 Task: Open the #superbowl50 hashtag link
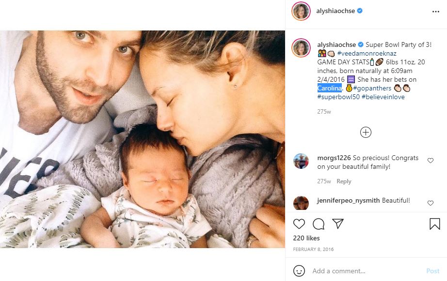tap(338, 97)
